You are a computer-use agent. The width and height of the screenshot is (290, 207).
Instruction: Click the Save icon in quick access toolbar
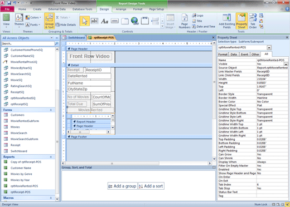(9, 3)
